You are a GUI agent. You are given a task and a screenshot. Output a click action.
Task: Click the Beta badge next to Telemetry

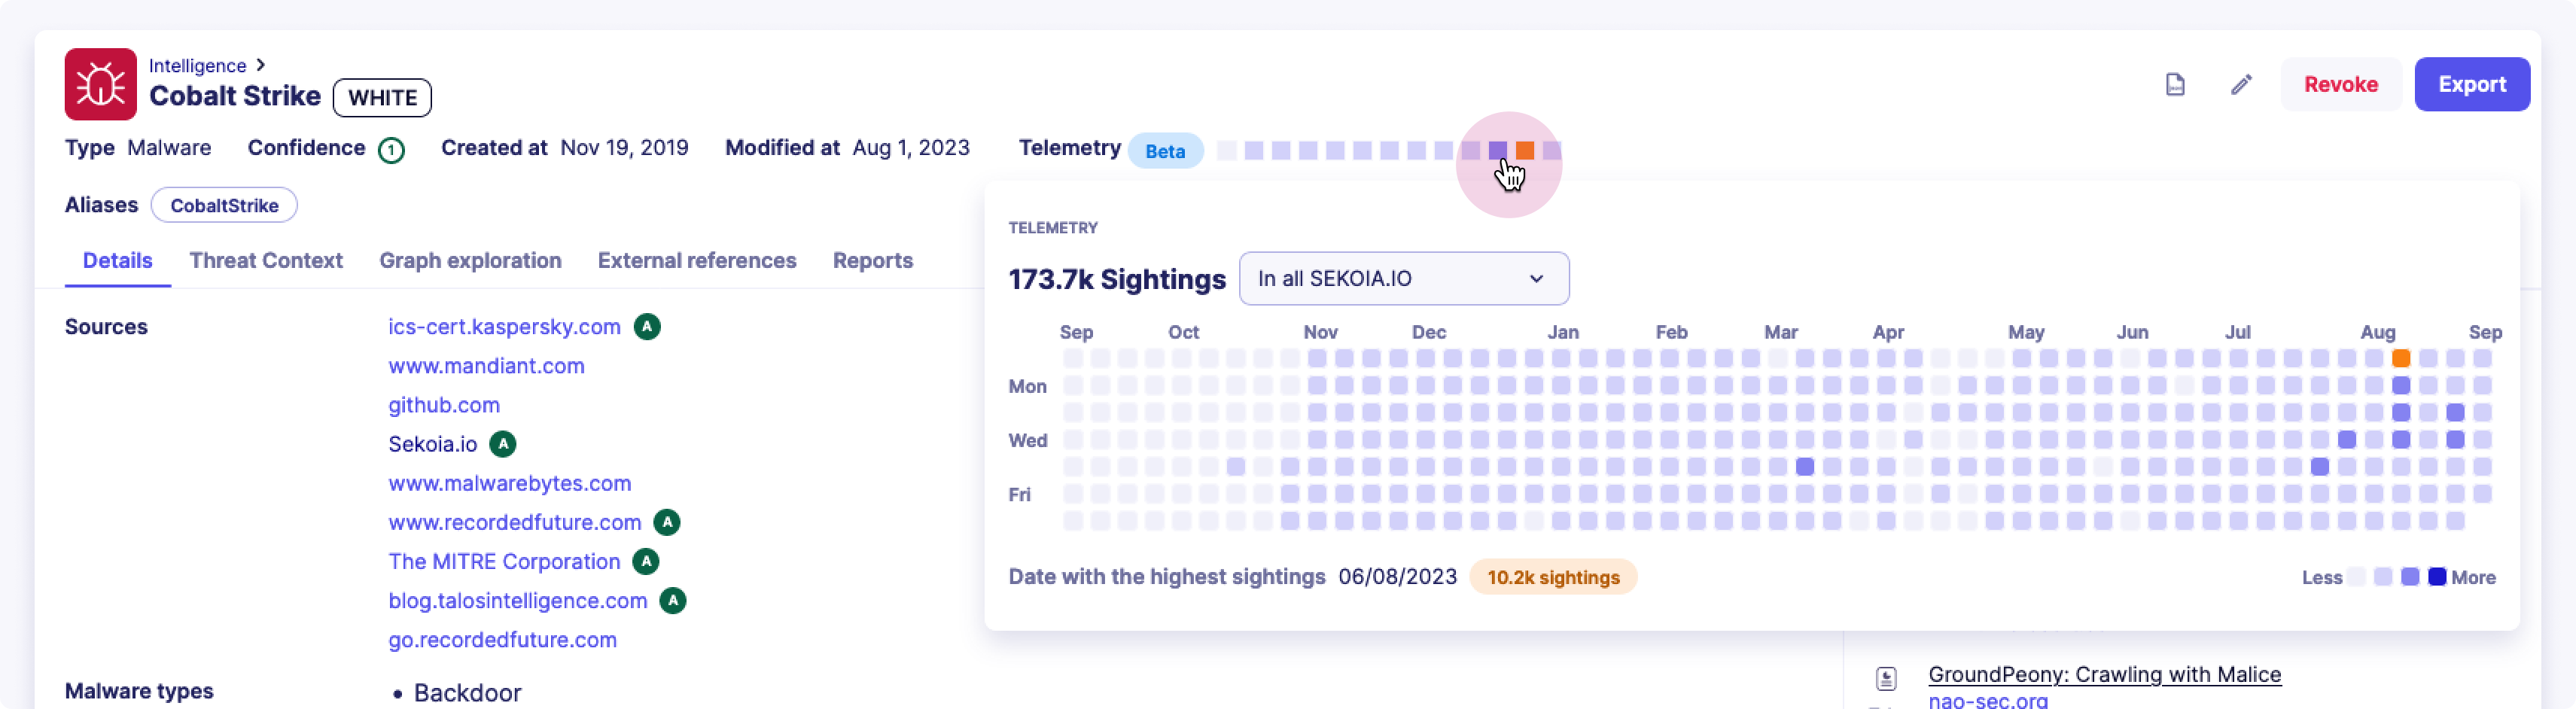tap(1166, 150)
